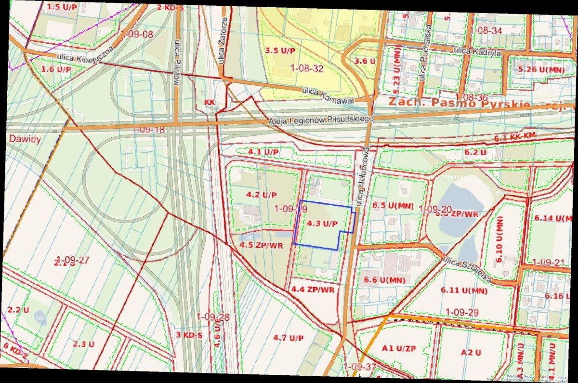Click the 4.4 ZP/WR zone label
Viewport: 578px width, 383px height.
pyautogui.click(x=313, y=289)
